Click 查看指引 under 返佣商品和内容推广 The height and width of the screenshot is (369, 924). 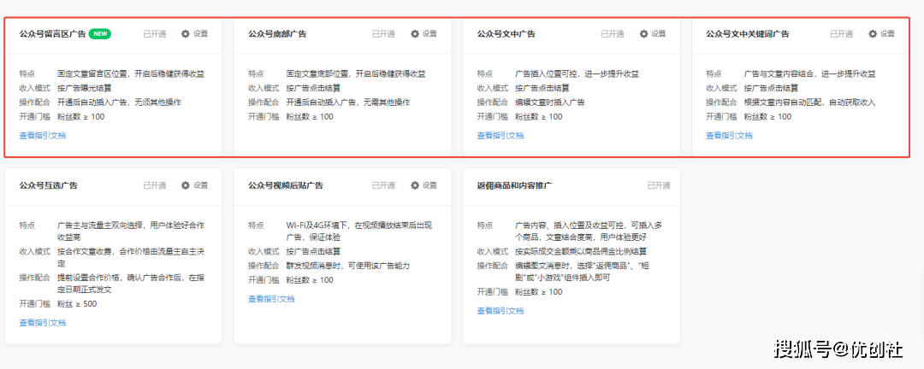pos(491,310)
